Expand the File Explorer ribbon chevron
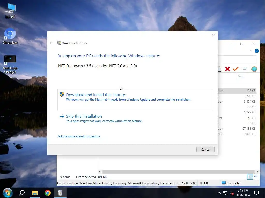 251,51
